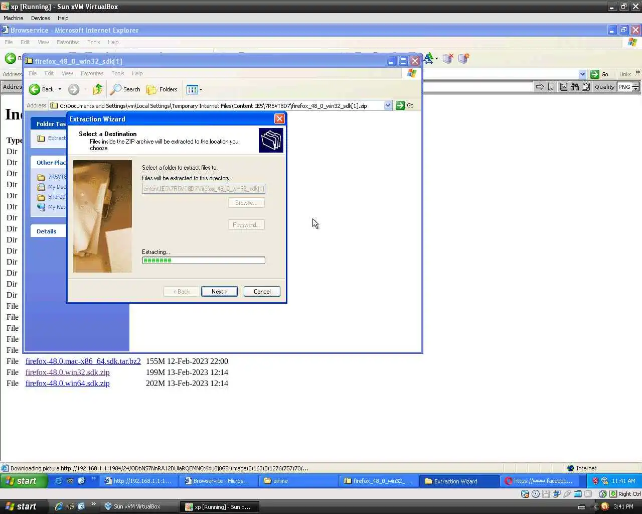Click Cancel in the Extraction Wizard
The image size is (642, 514).
click(262, 292)
